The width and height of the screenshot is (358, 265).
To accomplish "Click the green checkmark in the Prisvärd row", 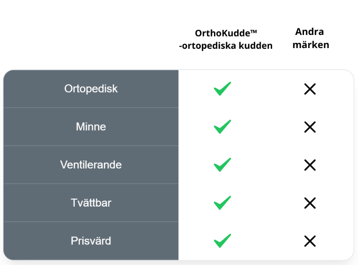I will pos(222,241).
